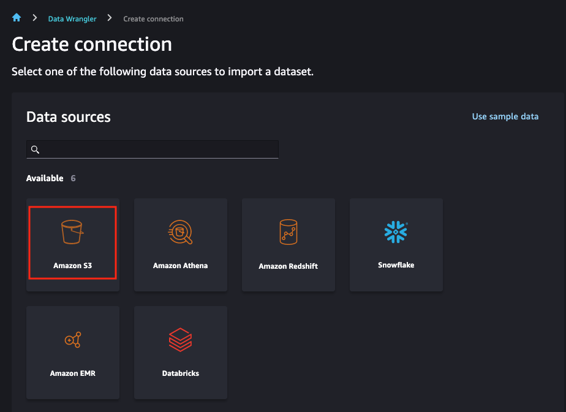The height and width of the screenshot is (412, 566).
Task: Open Data Wrangler breadcrumb link
Action: 72,19
